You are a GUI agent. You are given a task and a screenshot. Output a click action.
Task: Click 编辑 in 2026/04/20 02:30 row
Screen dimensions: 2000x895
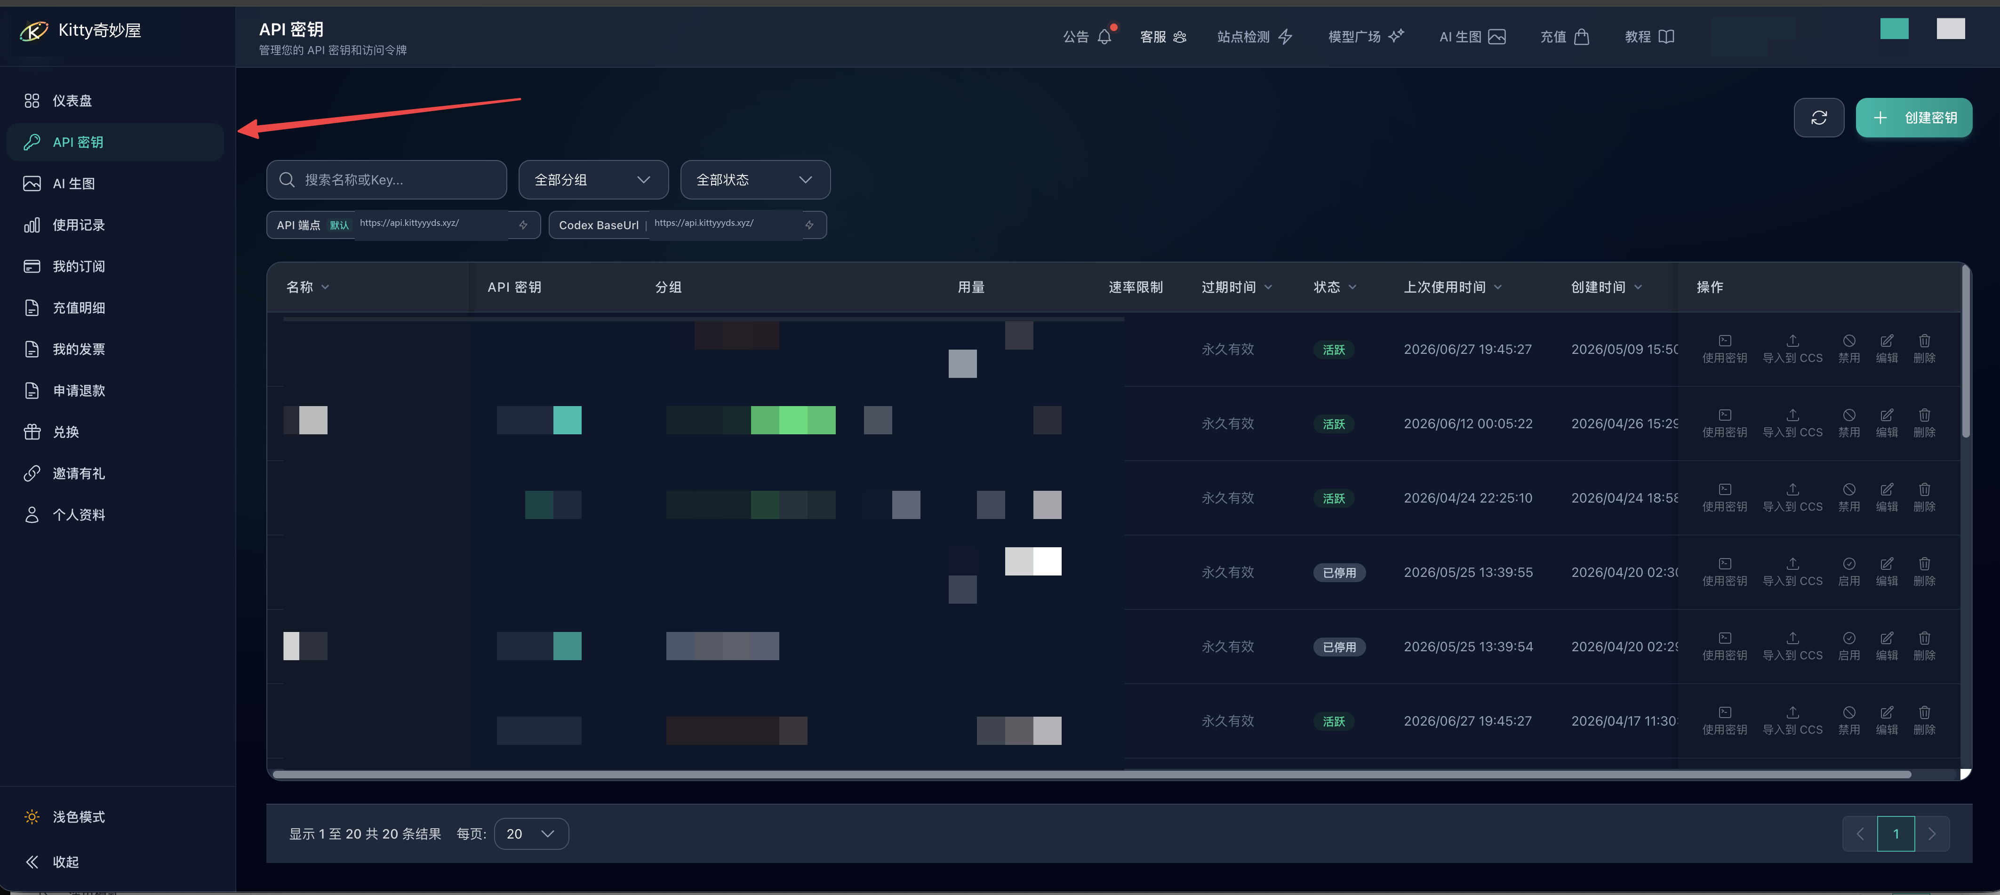tap(1887, 572)
